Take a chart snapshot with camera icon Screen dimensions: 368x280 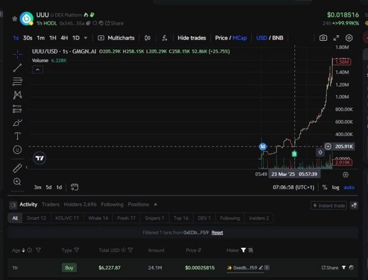click(x=323, y=38)
